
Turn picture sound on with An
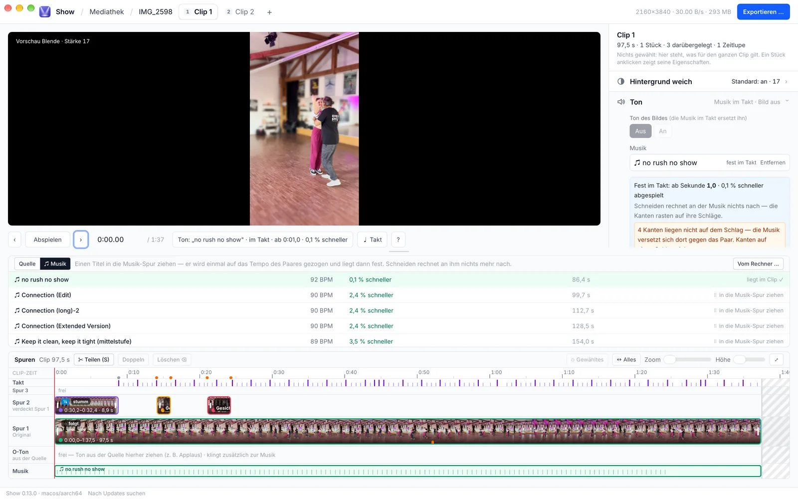click(662, 131)
